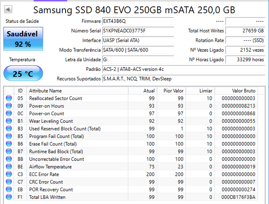Select the Wear Leveling Count attribute name

[x=51, y=121]
